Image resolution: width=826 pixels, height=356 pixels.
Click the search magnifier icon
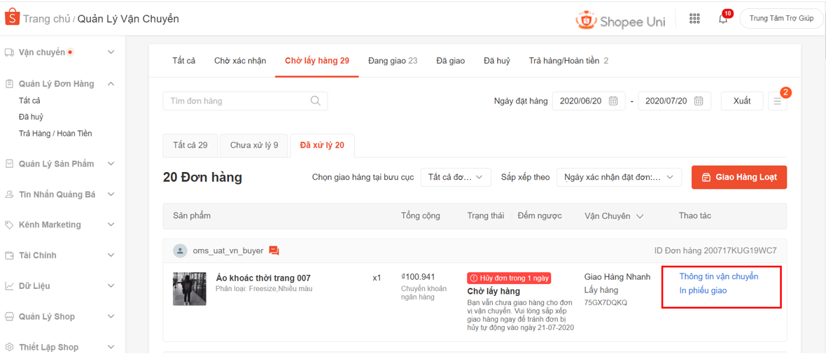pyautogui.click(x=316, y=101)
